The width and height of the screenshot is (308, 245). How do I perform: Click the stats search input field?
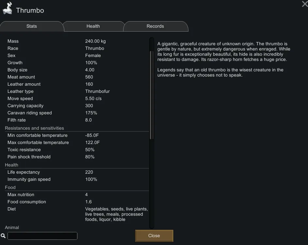[x=42, y=236]
